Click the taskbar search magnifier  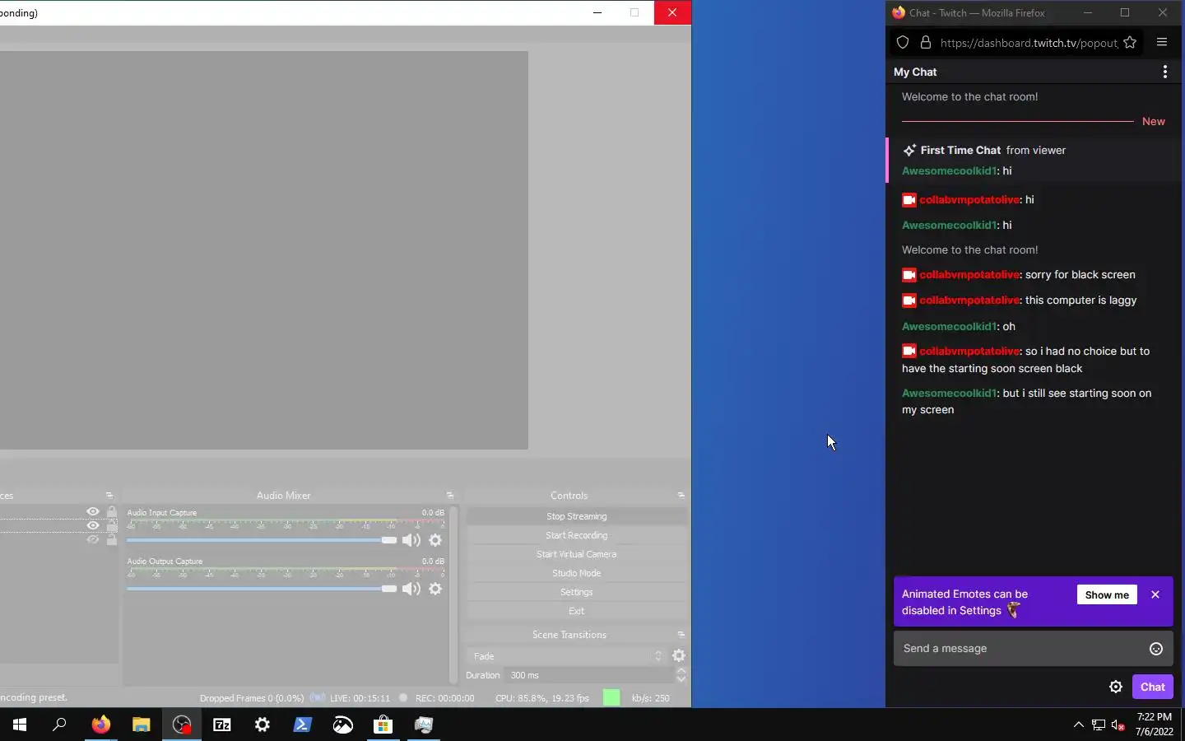tap(59, 725)
